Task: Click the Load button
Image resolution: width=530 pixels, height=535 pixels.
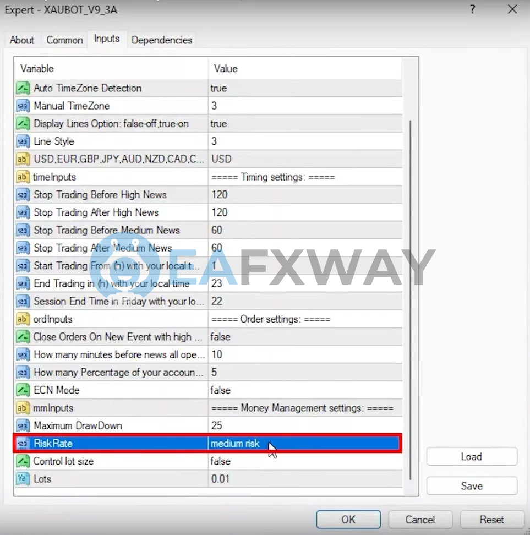Action: coord(472,456)
